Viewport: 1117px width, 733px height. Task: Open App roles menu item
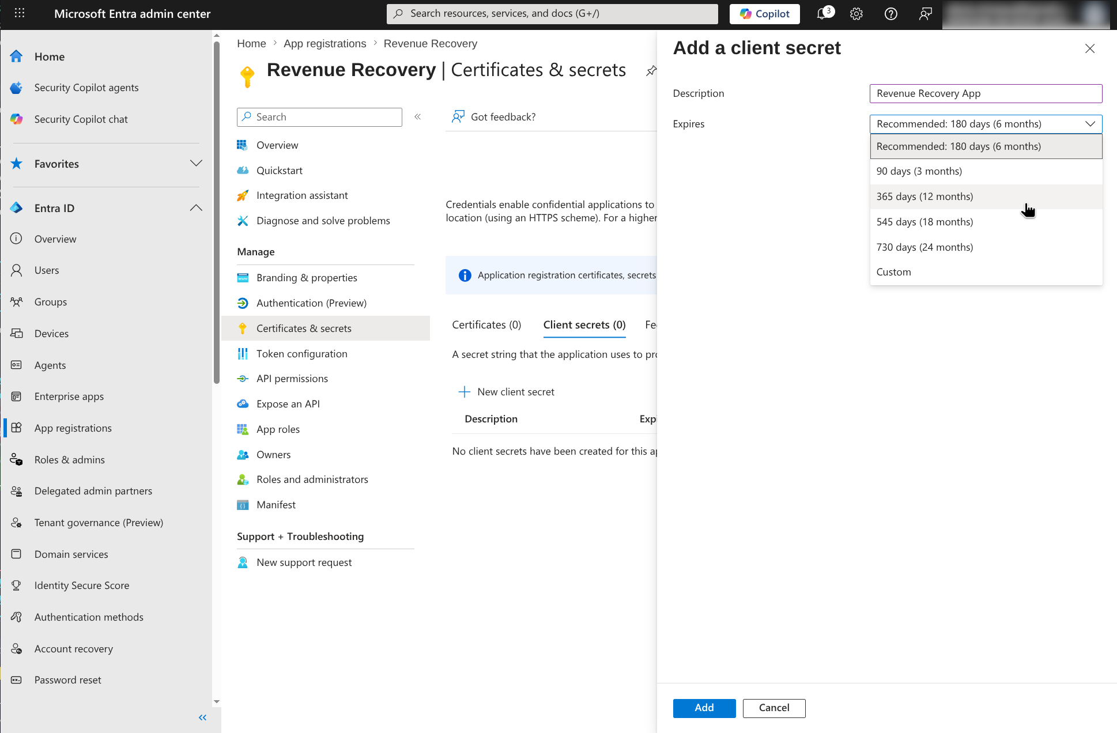point(326,429)
